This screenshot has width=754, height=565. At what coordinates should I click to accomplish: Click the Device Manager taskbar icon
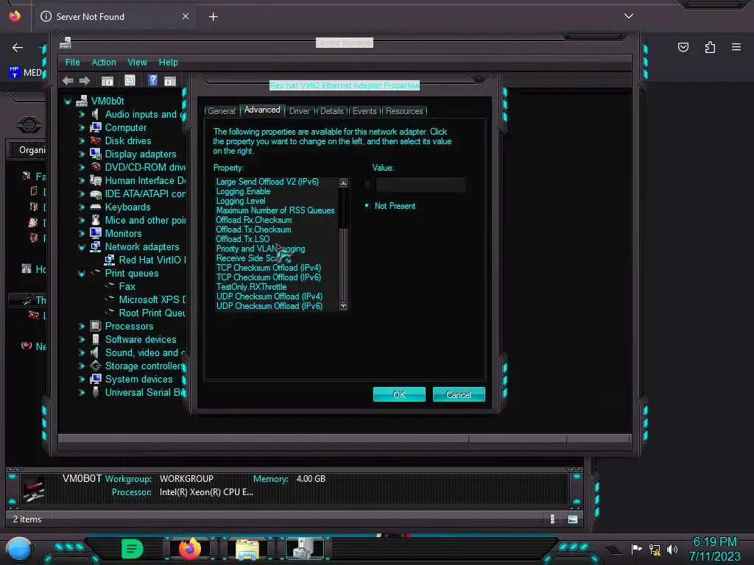305,548
